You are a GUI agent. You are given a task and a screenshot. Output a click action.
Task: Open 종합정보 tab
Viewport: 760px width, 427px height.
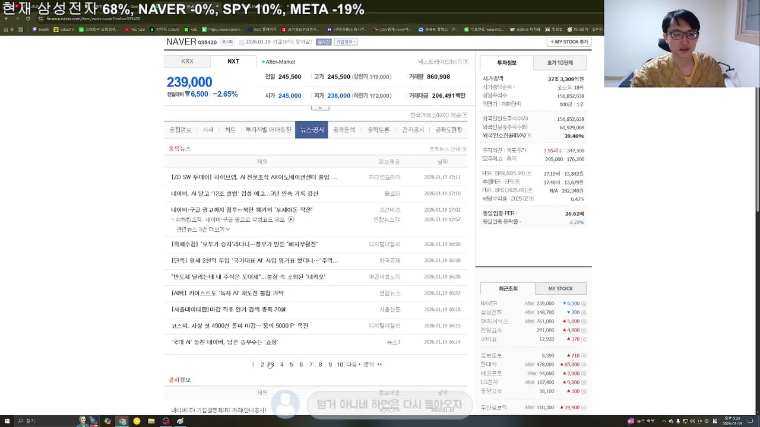coord(180,130)
